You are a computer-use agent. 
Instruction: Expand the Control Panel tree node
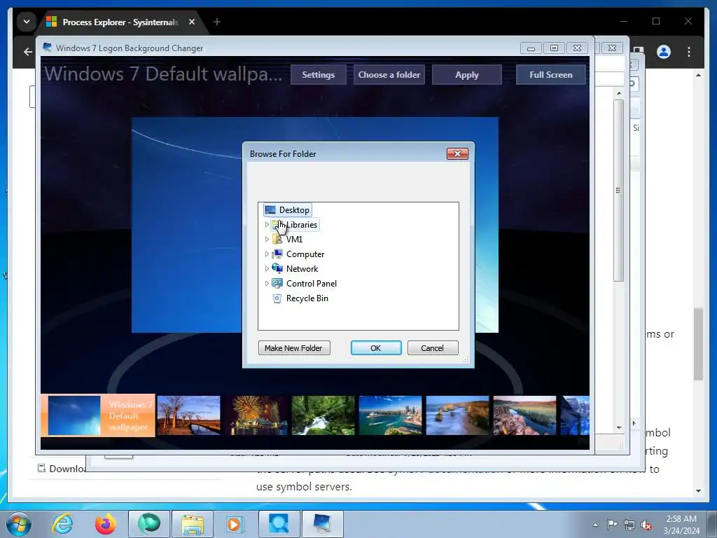click(267, 283)
